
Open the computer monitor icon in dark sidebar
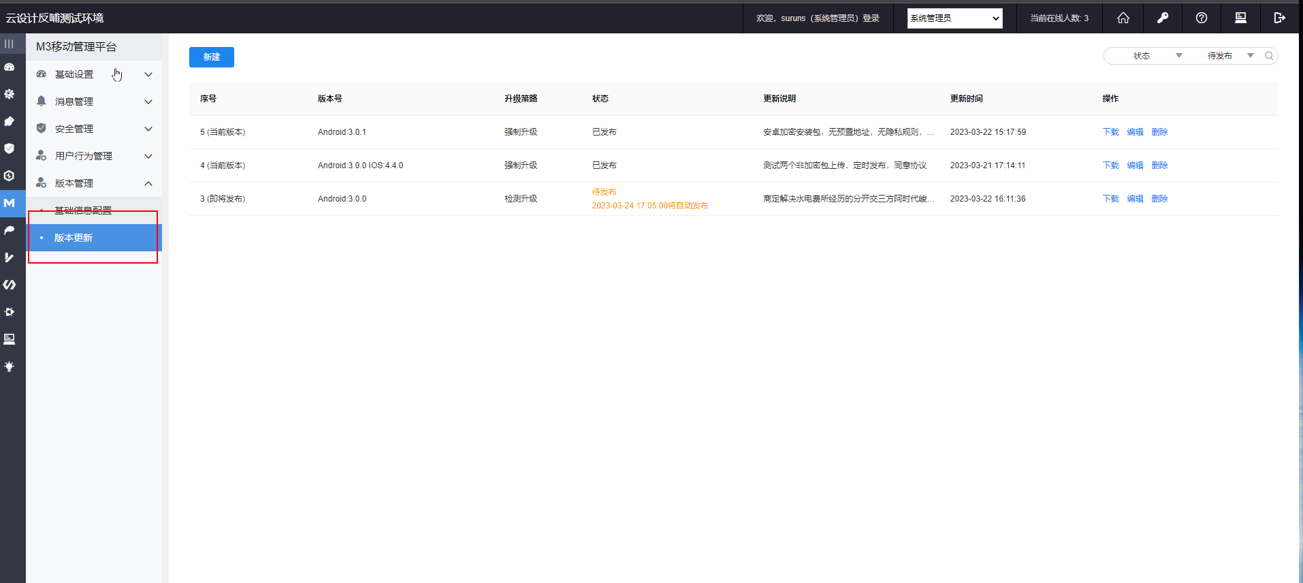click(x=9, y=339)
